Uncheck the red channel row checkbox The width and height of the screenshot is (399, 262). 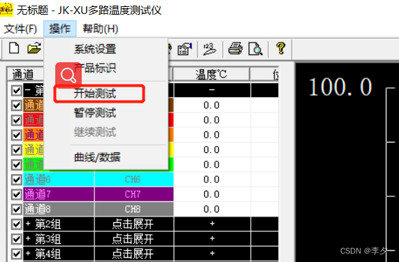[x=17, y=120]
